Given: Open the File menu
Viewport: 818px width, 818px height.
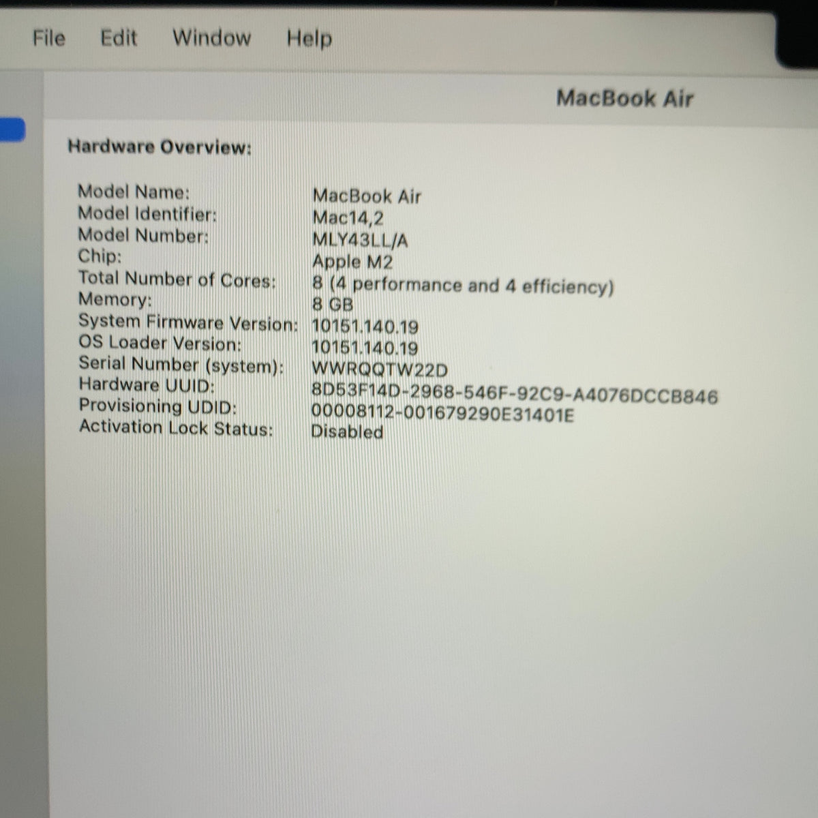Looking at the screenshot, I should pos(49,37).
